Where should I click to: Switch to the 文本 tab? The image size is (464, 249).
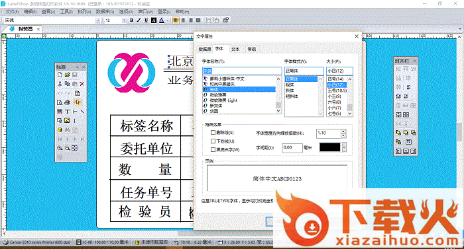click(235, 50)
